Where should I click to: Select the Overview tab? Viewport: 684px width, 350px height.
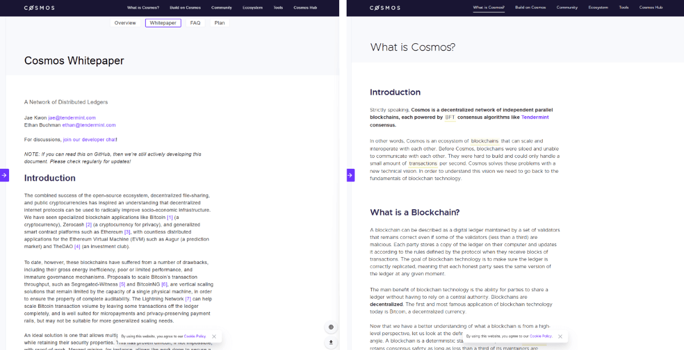click(125, 23)
